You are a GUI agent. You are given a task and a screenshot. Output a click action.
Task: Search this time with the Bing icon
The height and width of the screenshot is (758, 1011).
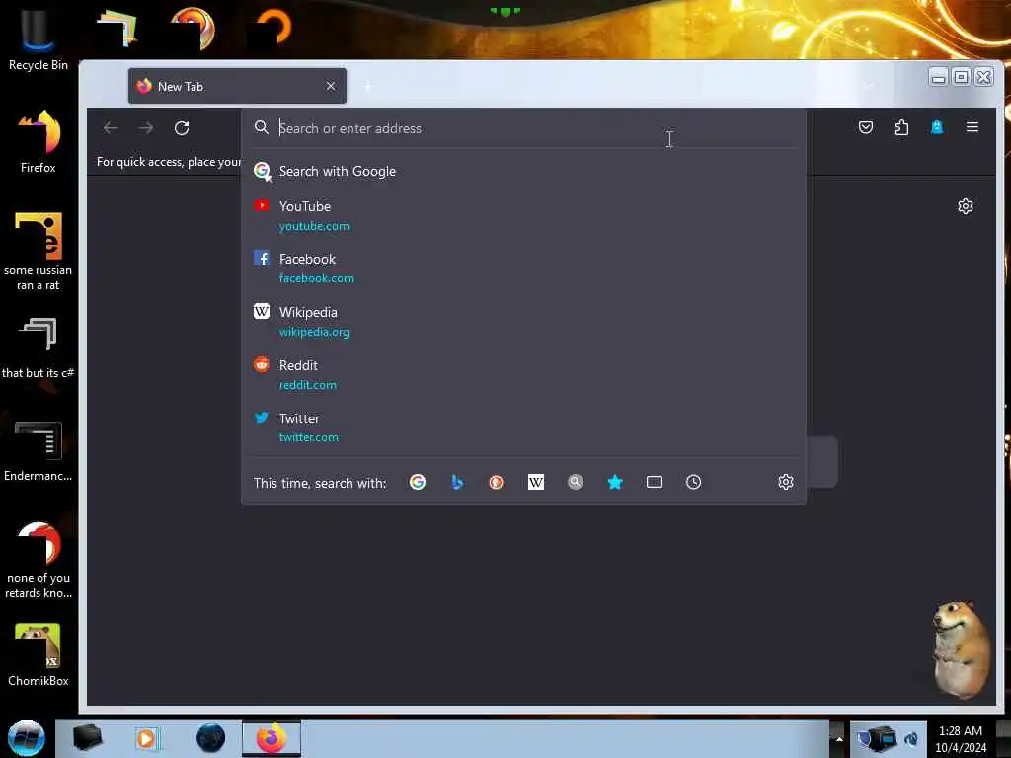[457, 482]
